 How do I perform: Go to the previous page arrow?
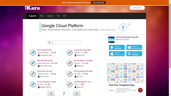coord(51,93)
